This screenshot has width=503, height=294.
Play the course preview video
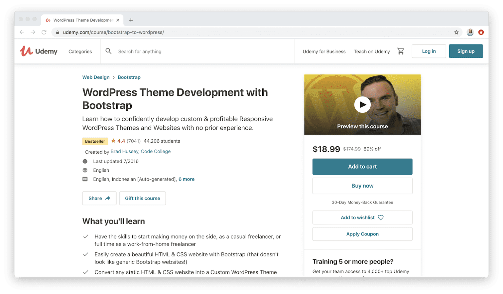coord(362,104)
